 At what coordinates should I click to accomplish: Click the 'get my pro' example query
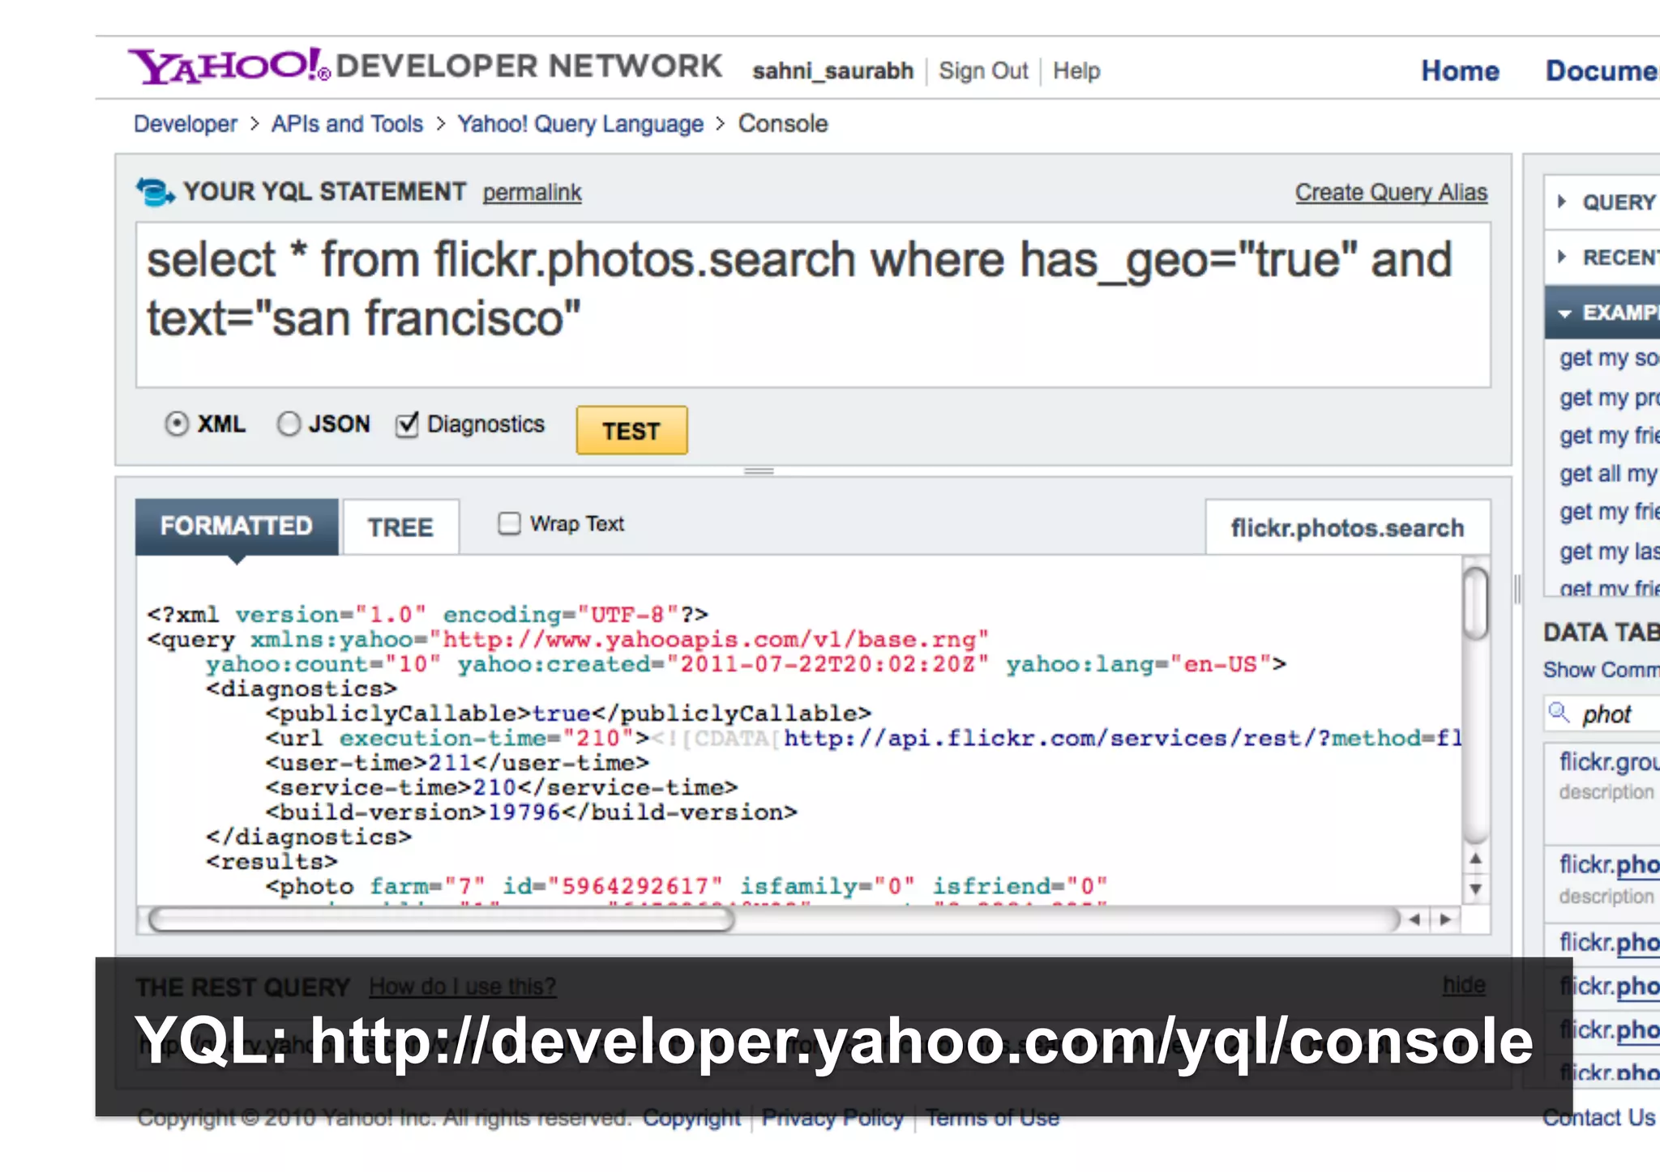tap(1609, 397)
